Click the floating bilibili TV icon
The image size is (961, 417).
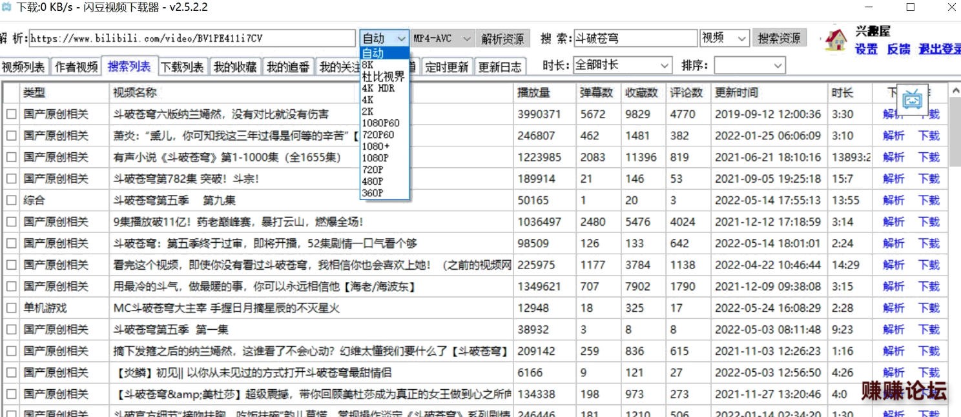click(912, 99)
